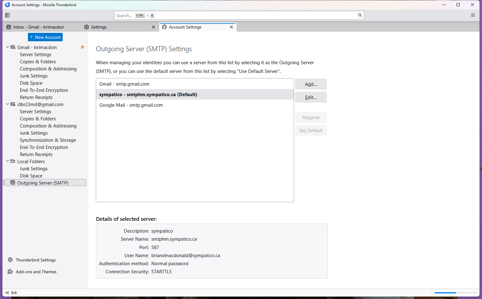This screenshot has width=482, height=299.
Task: Switch to the Settings tab
Action: tap(120, 27)
